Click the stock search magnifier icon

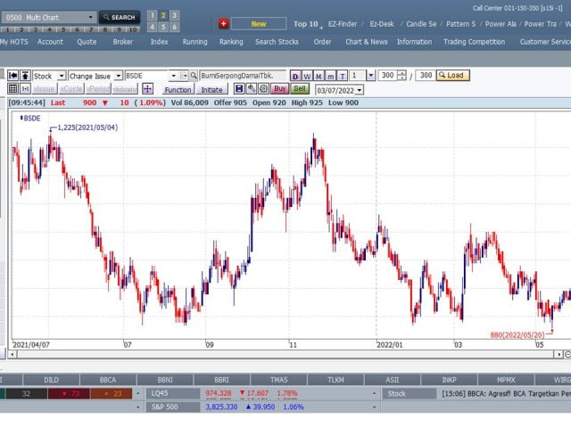tap(194, 76)
